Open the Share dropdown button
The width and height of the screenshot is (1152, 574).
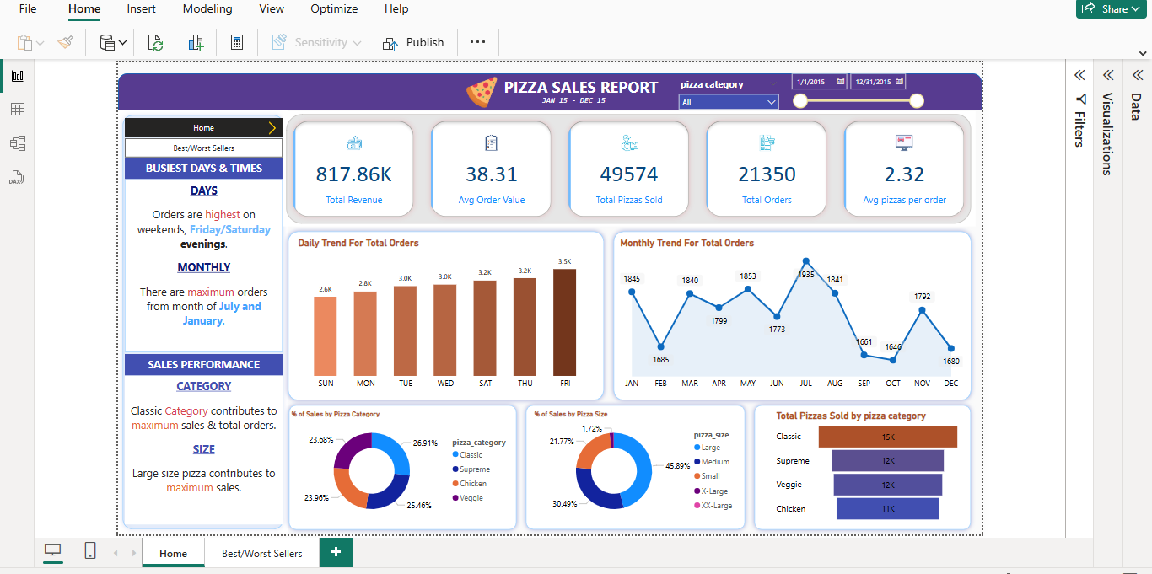[1113, 9]
